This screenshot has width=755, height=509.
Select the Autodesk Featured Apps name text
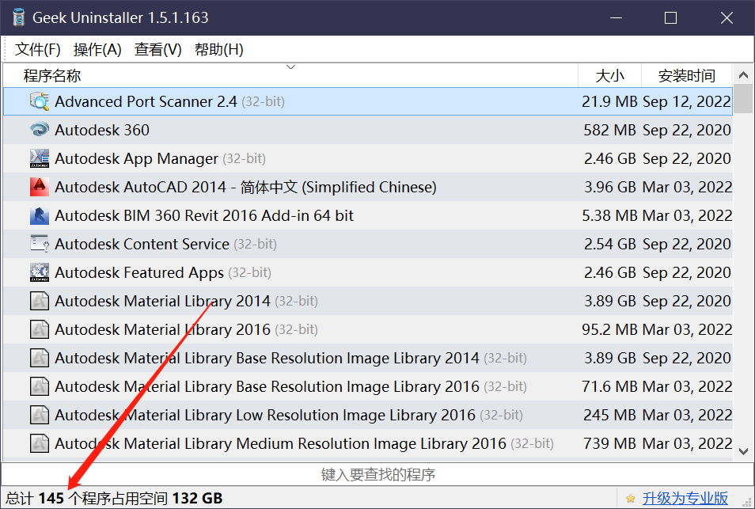point(139,272)
